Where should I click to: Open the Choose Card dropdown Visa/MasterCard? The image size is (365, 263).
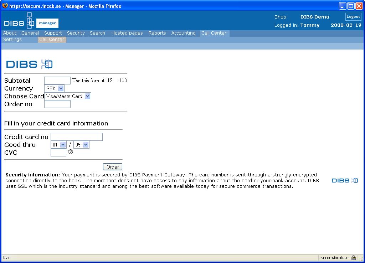[x=67, y=96]
